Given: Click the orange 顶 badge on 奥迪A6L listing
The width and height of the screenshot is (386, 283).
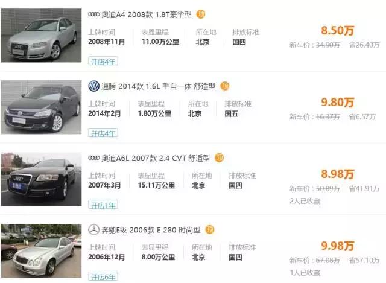Looking at the screenshot, I should tap(219, 158).
